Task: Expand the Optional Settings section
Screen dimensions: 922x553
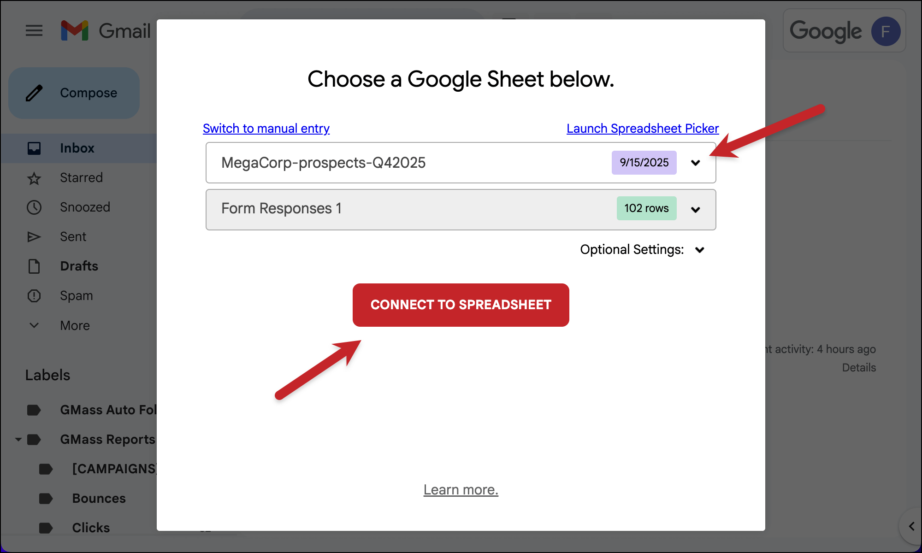Action: coord(699,250)
